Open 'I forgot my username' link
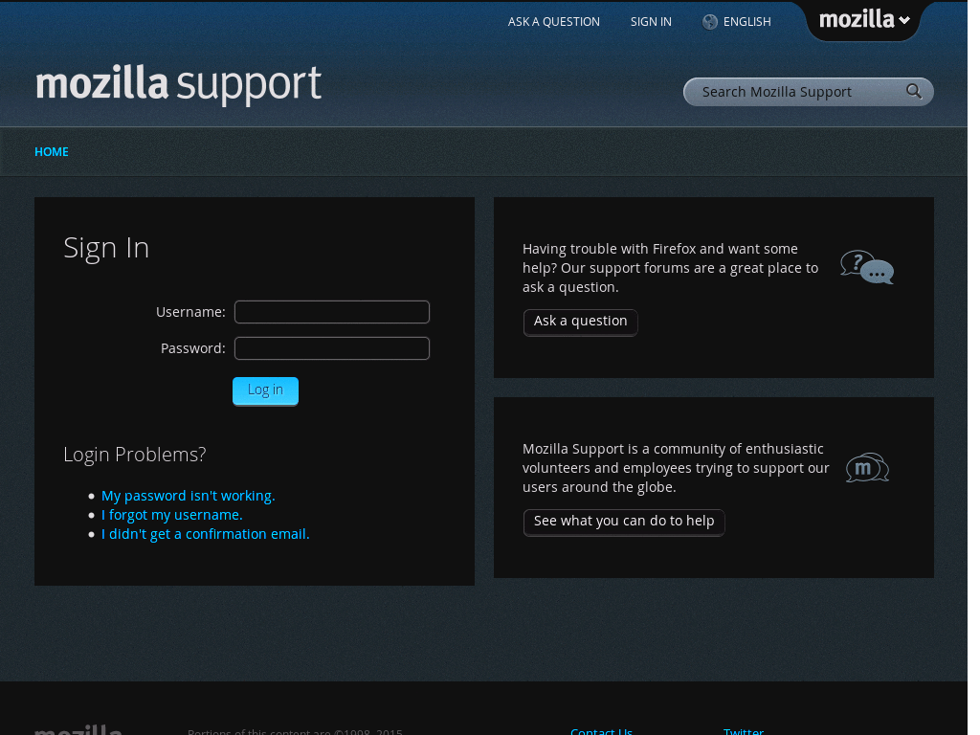Image resolution: width=980 pixels, height=735 pixels. [x=172, y=515]
